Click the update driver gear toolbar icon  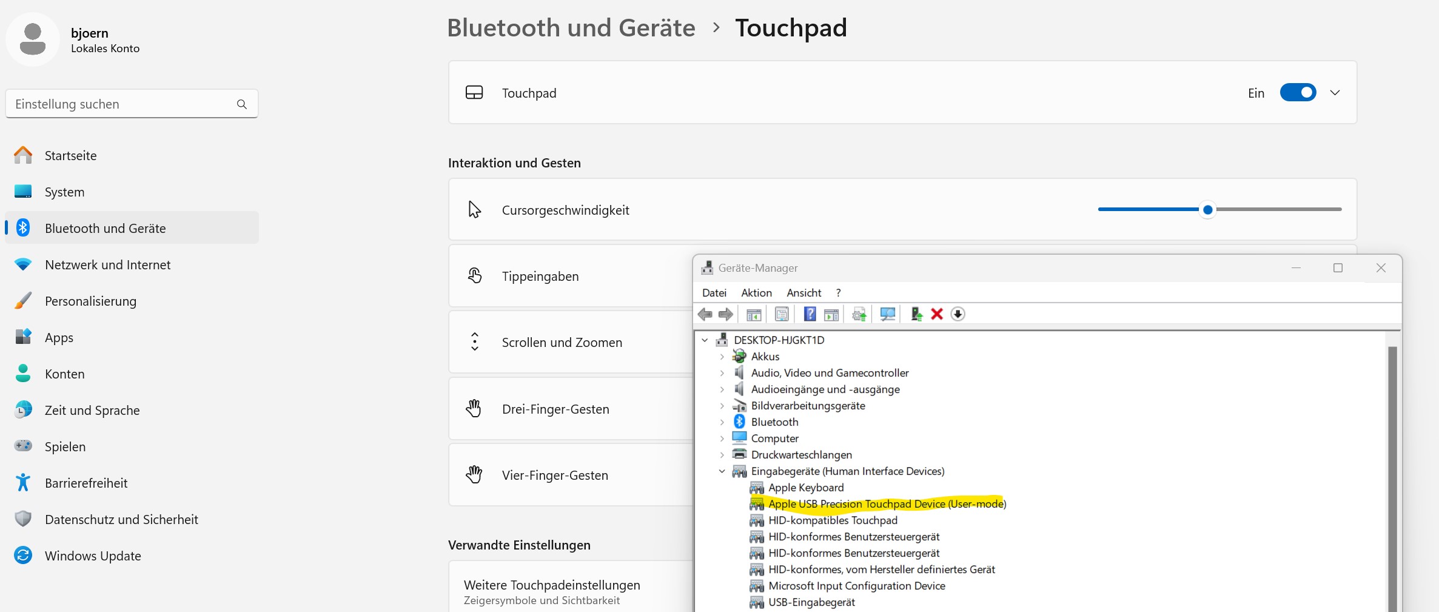(859, 314)
